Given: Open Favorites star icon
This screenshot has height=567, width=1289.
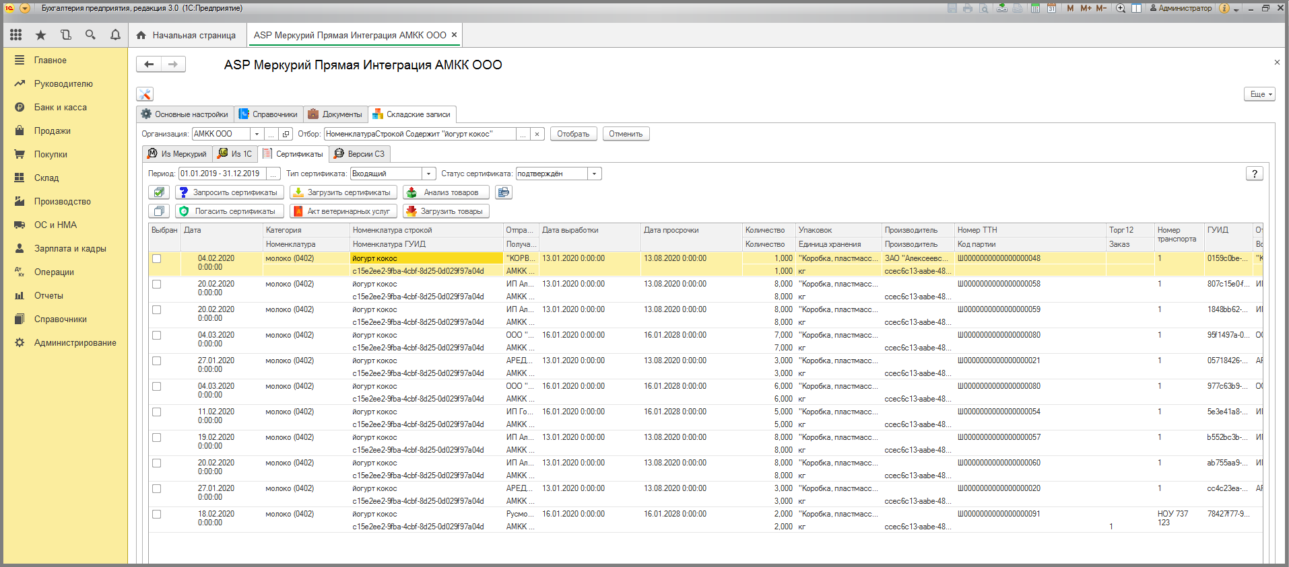Looking at the screenshot, I should 40,35.
